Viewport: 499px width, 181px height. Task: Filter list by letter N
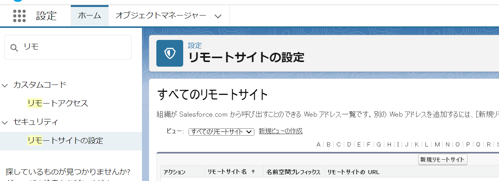click(448, 145)
